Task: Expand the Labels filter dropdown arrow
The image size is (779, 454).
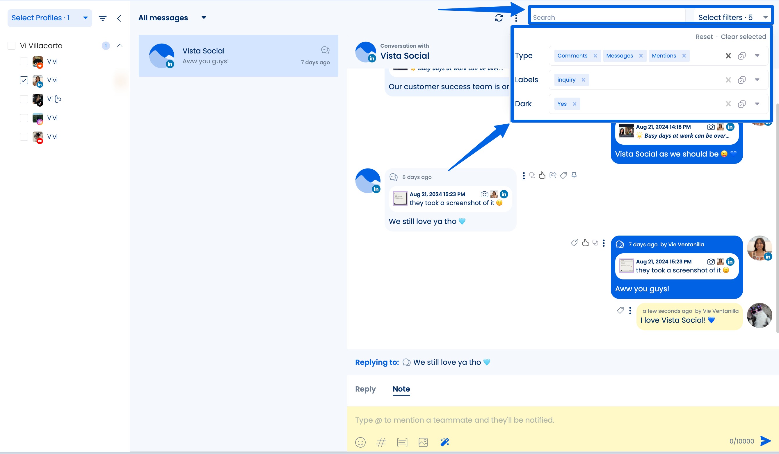Action: 757,80
